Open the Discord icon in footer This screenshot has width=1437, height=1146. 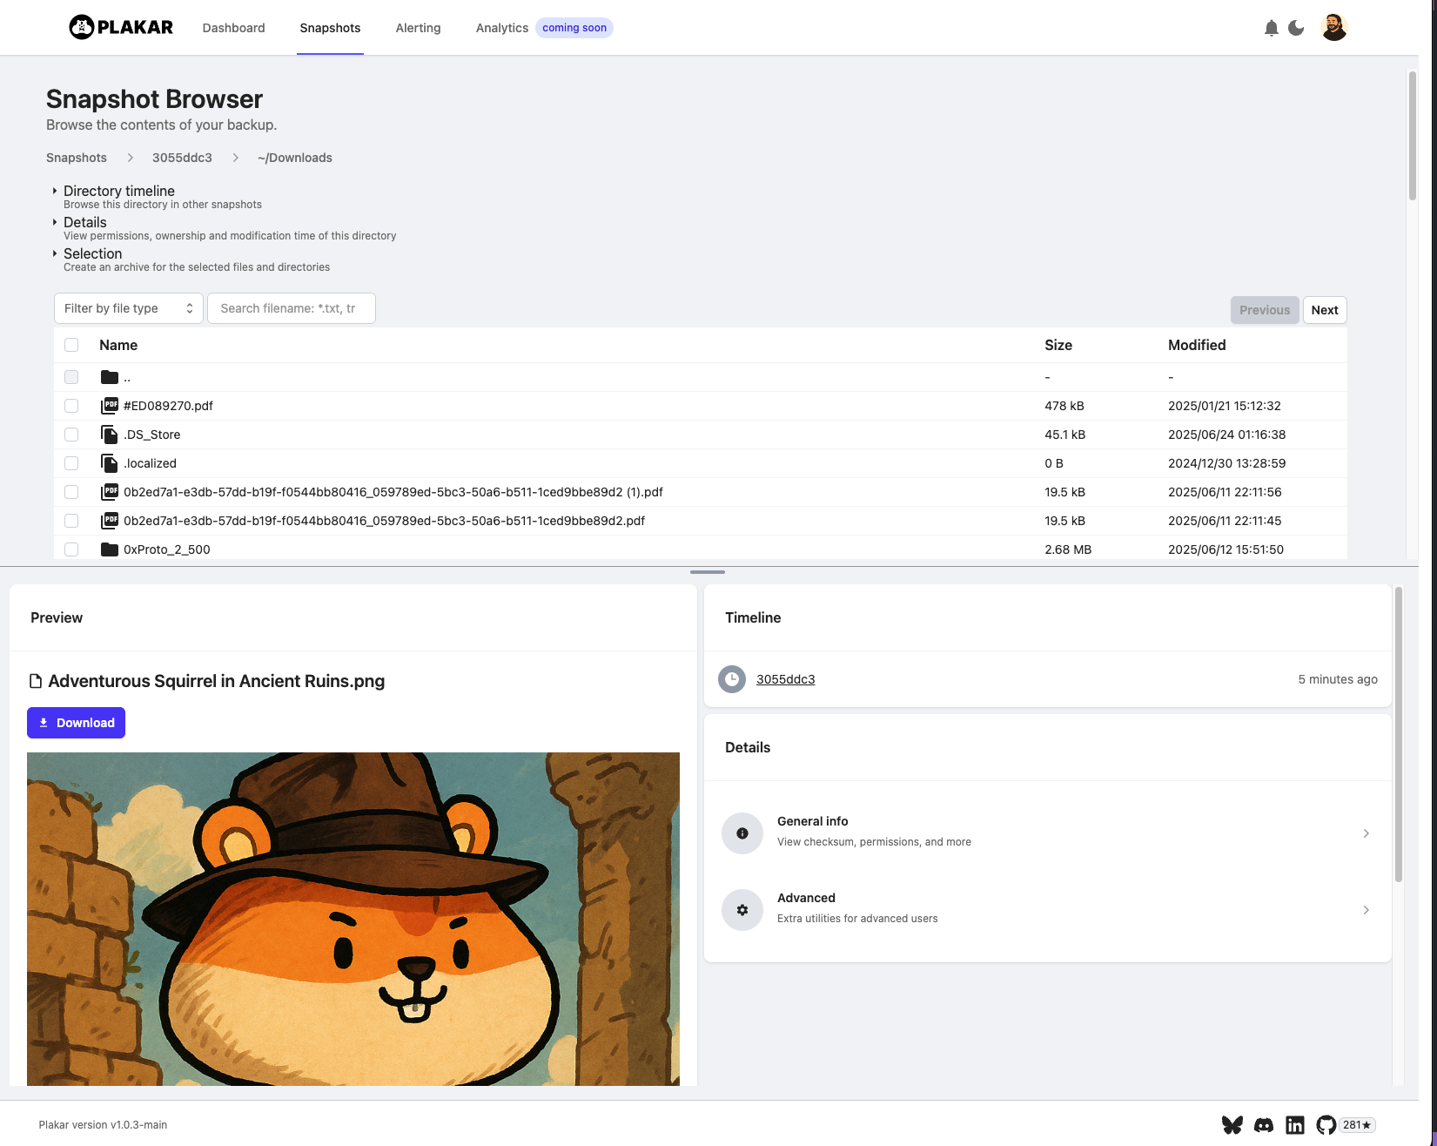click(1264, 1125)
